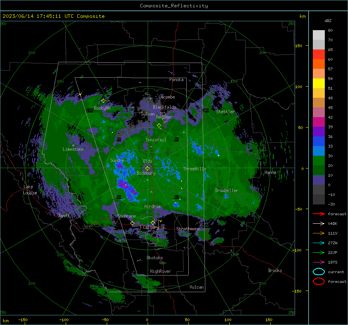The height and width of the screenshot is (325, 348).
Task: Click the Drumheller city label
Action: 227,191
